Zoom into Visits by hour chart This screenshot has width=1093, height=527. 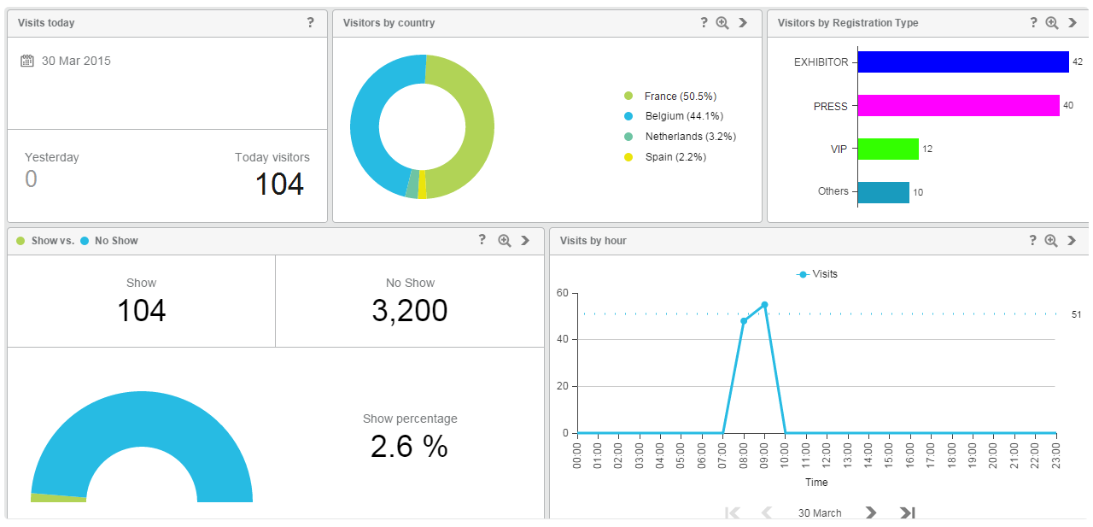pyautogui.click(x=1051, y=241)
